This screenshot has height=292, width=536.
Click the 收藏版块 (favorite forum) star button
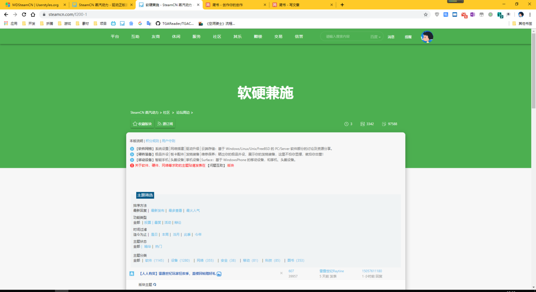(x=142, y=124)
